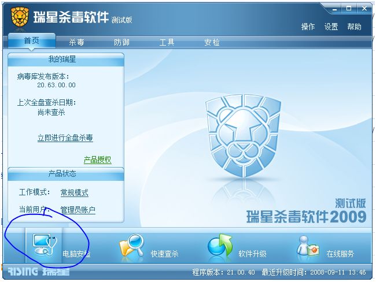Open the 帮助 help menu
This screenshot has width=376, height=282.
click(354, 27)
